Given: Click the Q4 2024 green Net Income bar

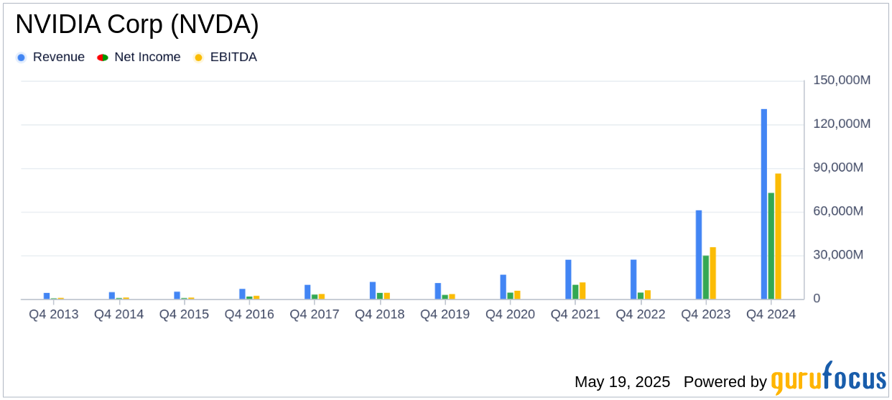Looking at the screenshot, I should coord(771,246).
